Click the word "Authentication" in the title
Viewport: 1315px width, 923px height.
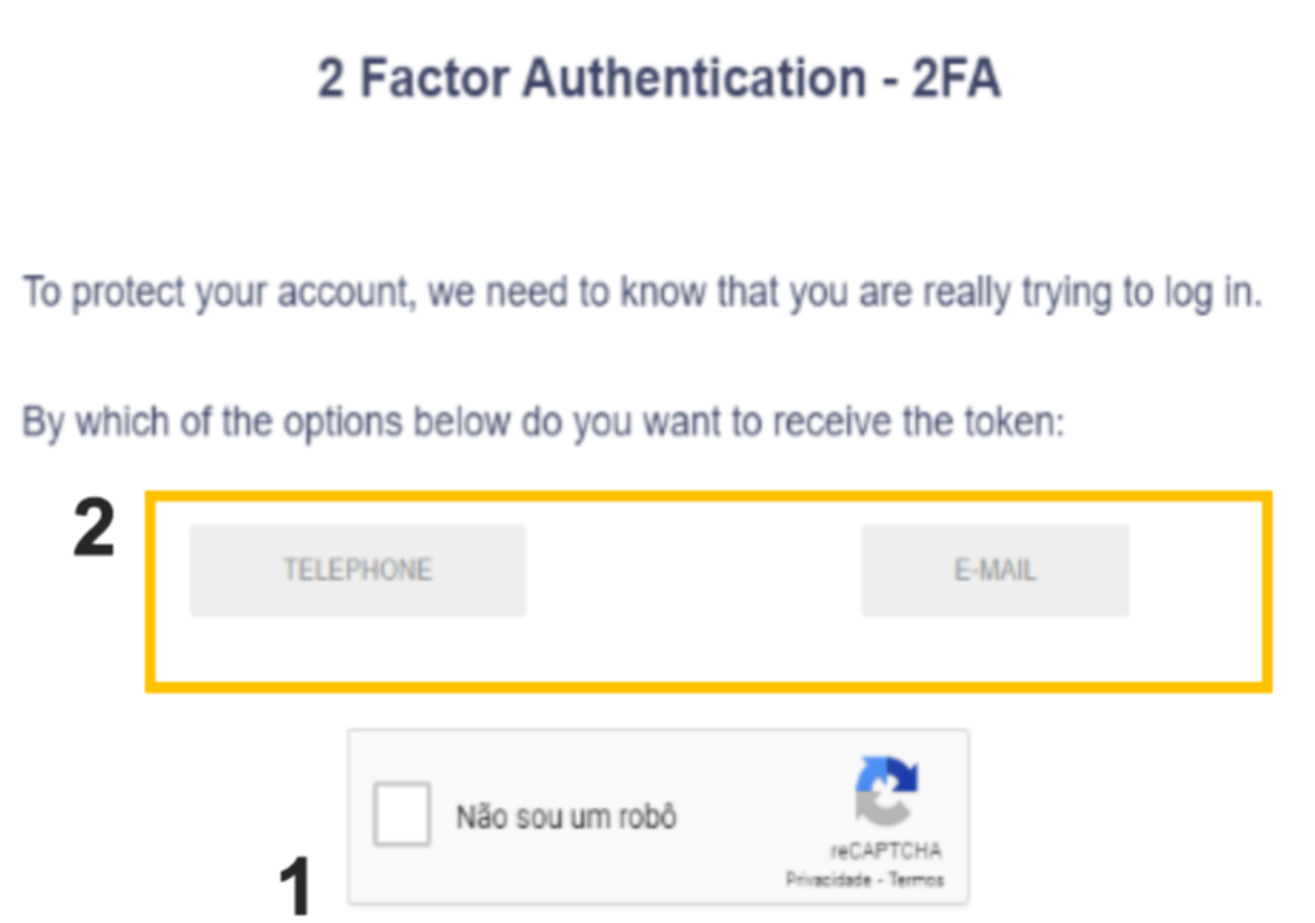pos(693,79)
